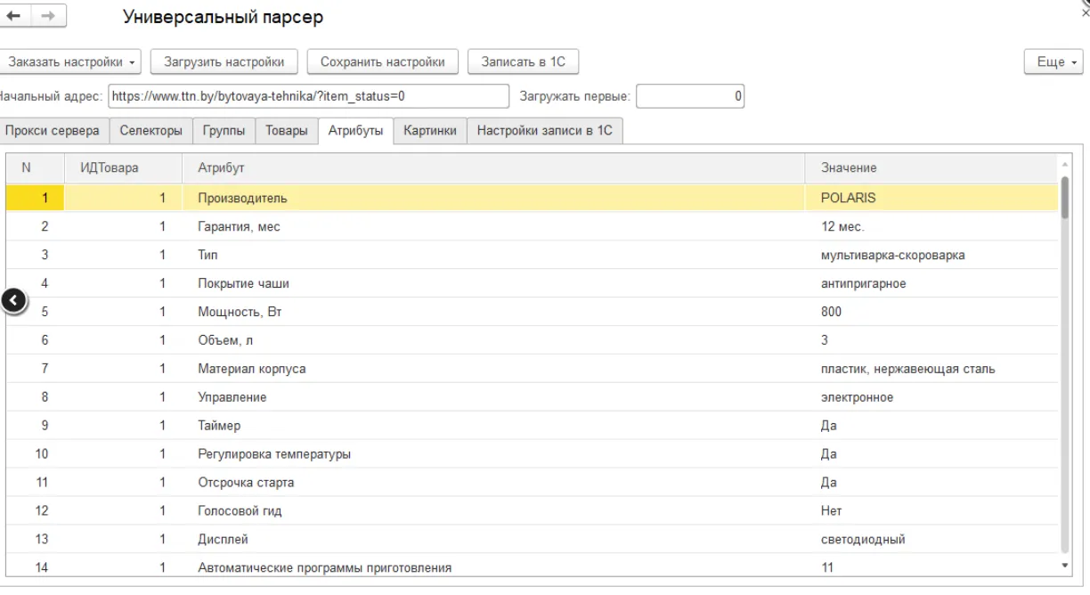Sort by the Атрибут column header
The height and width of the screenshot is (595, 1090).
pos(494,167)
